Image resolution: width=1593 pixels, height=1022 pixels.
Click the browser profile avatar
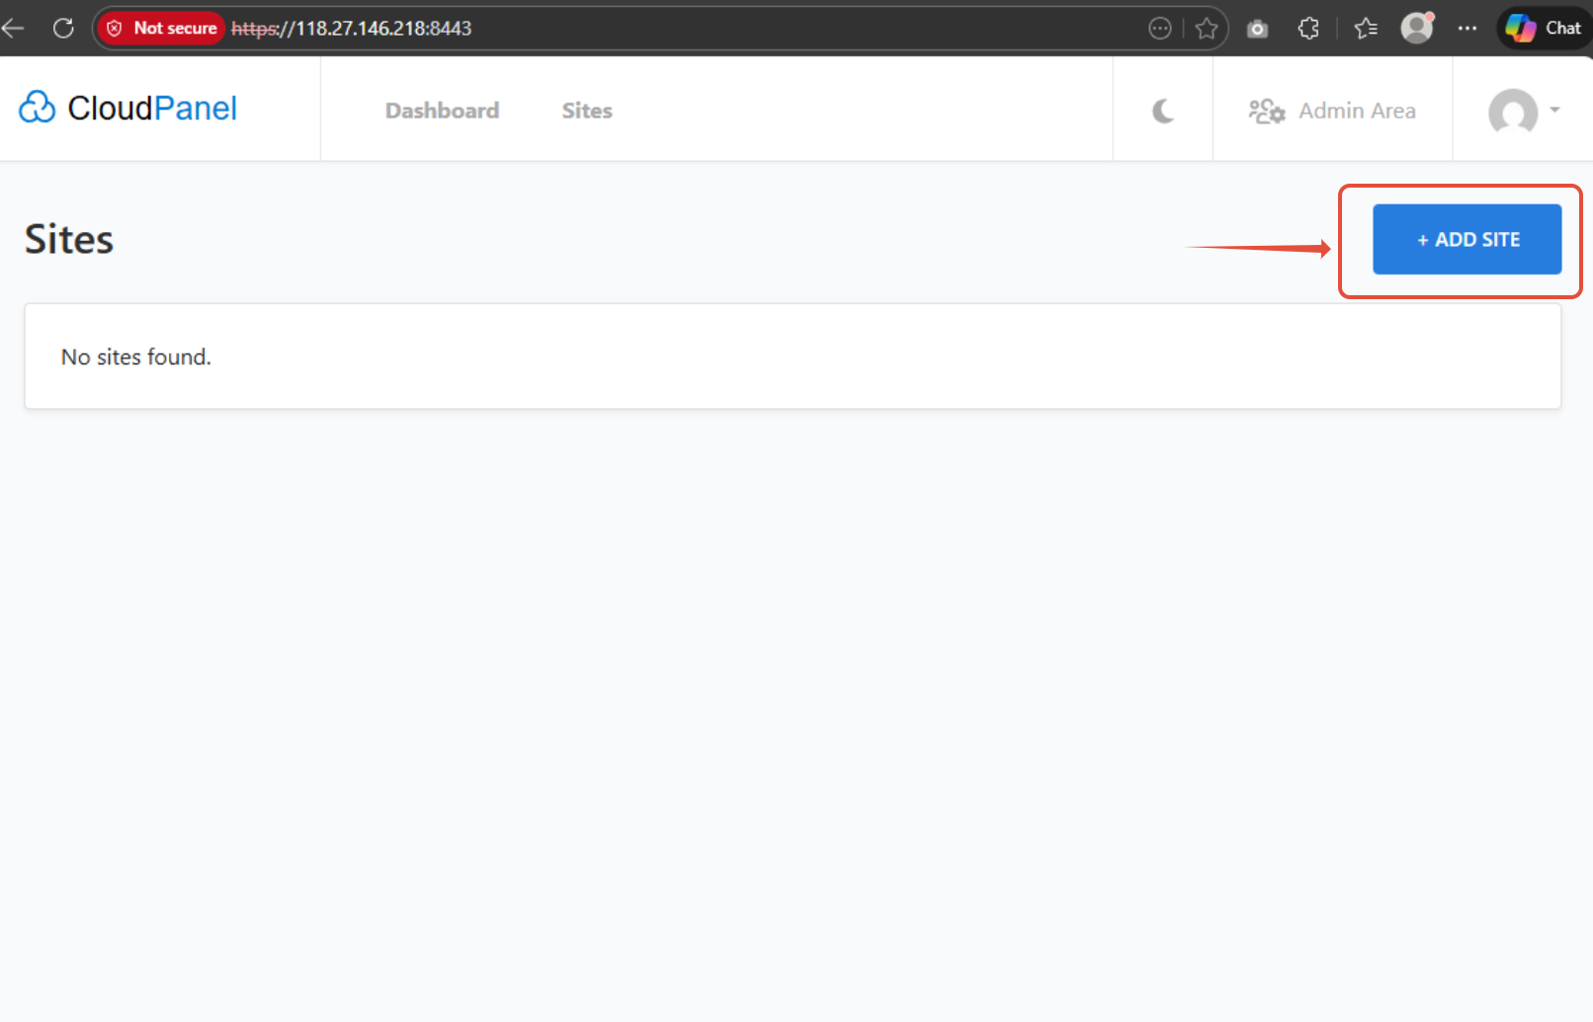coord(1417,28)
